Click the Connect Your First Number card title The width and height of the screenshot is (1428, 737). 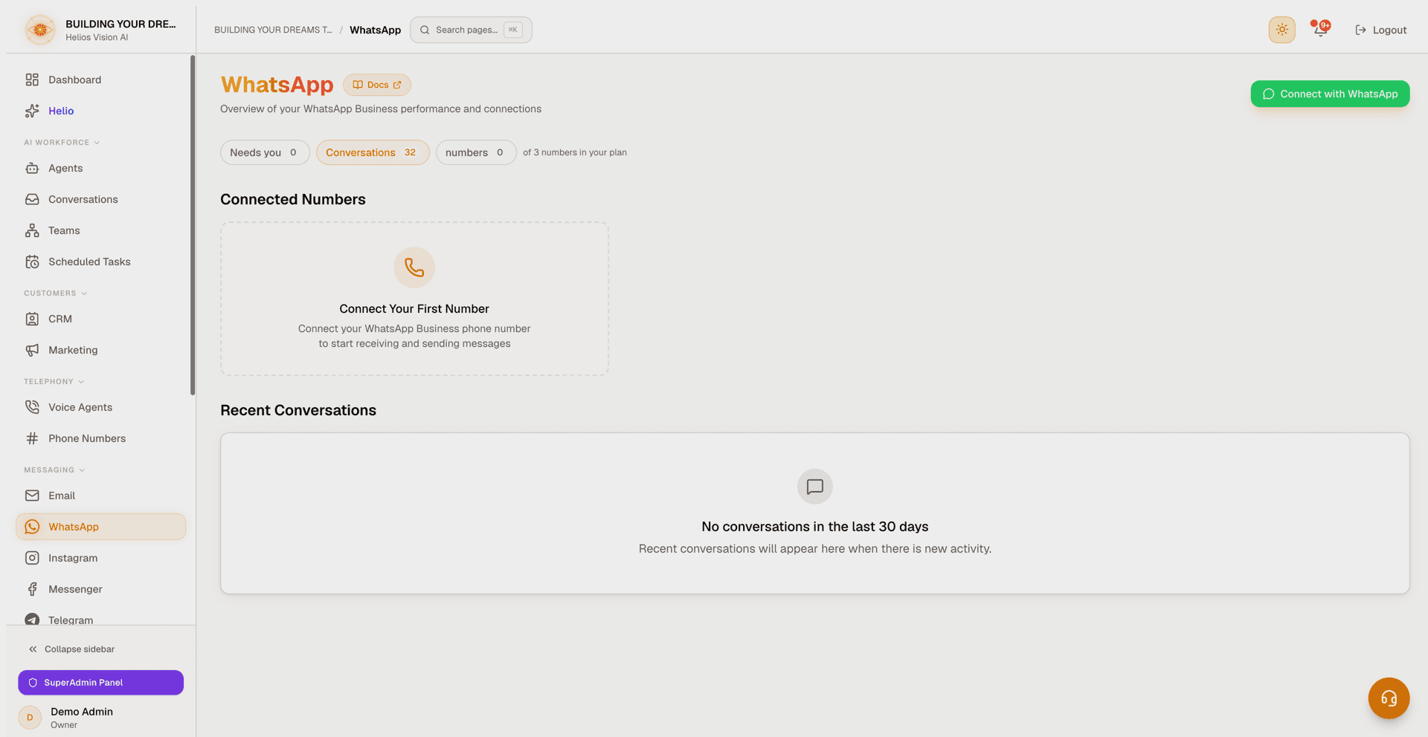[414, 309]
